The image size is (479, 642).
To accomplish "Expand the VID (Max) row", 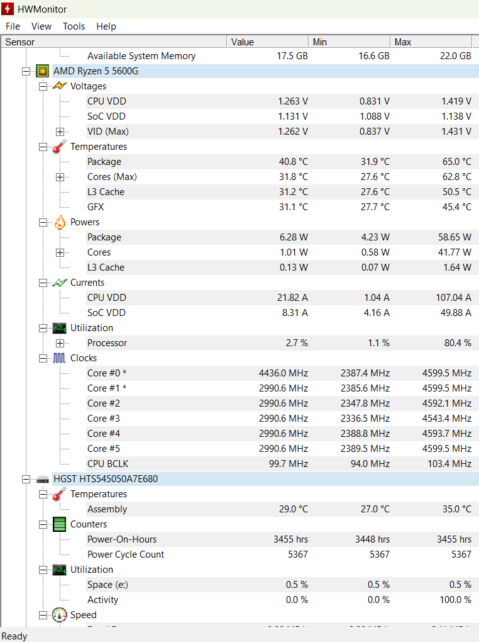I will (60, 132).
